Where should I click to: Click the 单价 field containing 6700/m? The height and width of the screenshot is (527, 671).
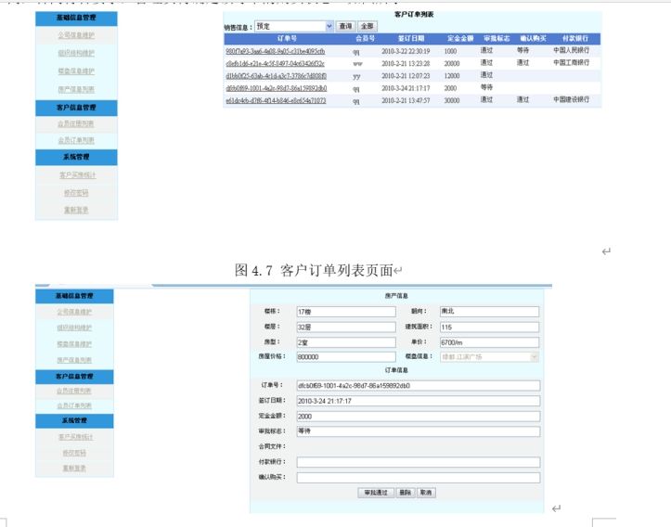coord(489,342)
